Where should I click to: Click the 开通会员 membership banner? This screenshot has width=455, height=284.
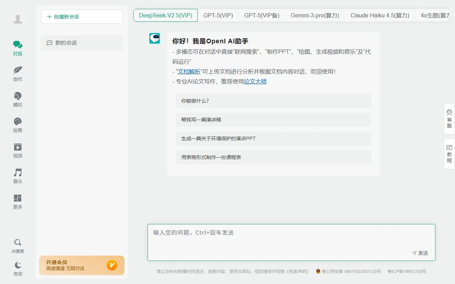pyautogui.click(x=81, y=265)
